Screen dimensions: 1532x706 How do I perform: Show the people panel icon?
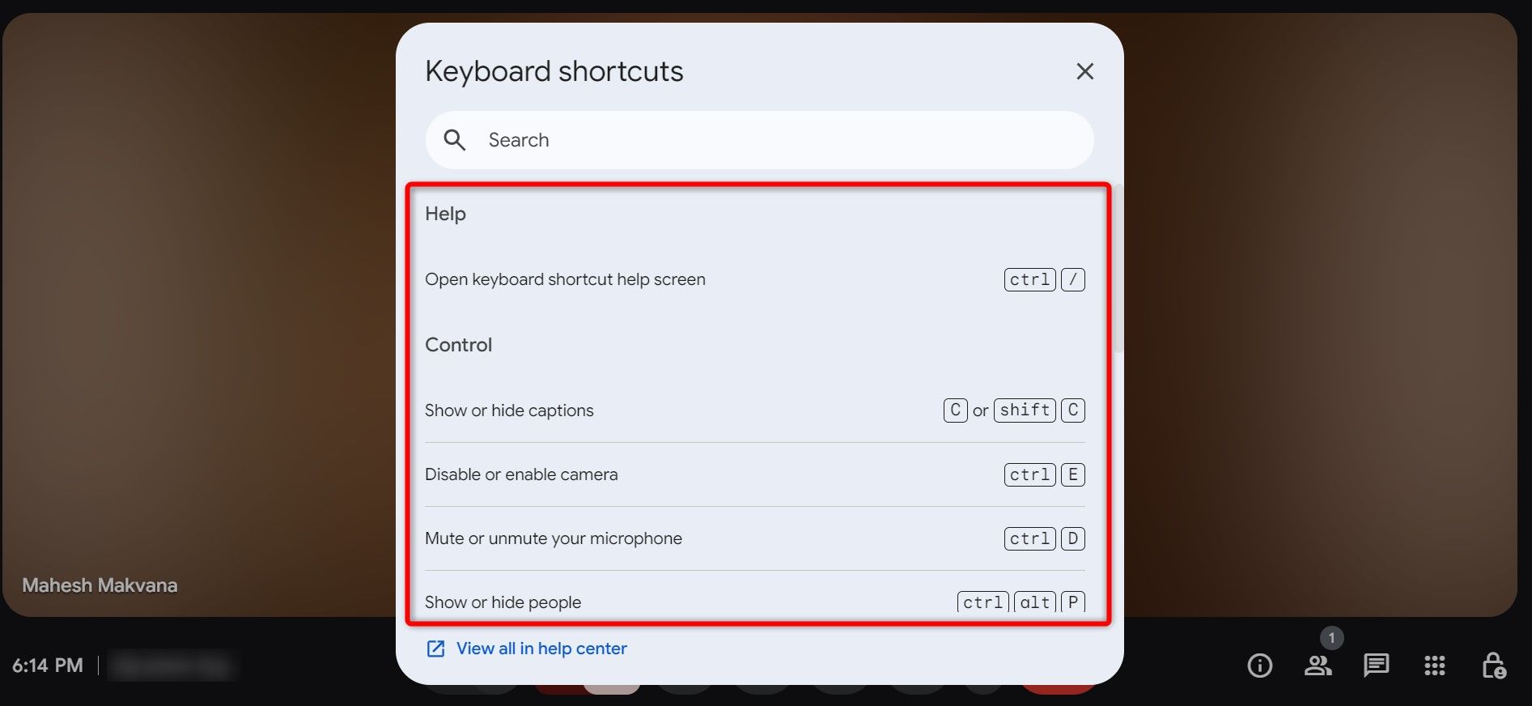pos(1318,666)
